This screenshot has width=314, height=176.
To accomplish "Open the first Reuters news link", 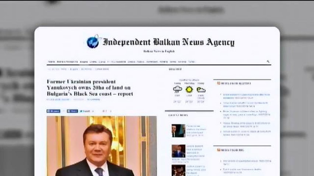I will click(x=247, y=96).
